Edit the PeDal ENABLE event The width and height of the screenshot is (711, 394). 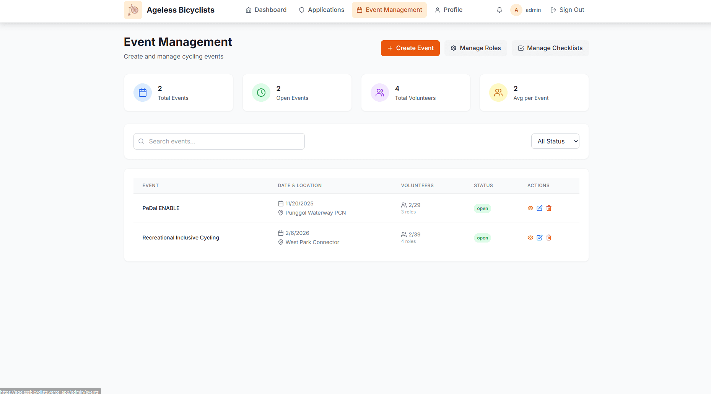coord(540,208)
